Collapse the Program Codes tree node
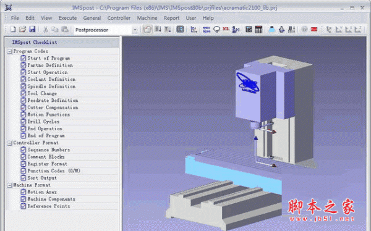The width and height of the screenshot is (371, 231). 10,51
